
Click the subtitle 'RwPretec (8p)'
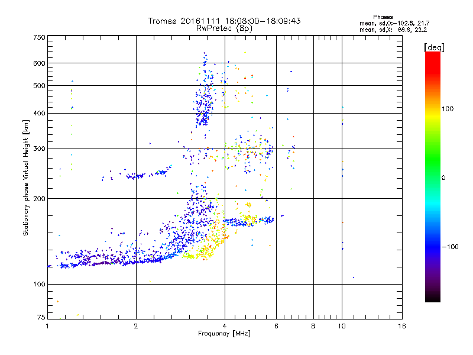(x=224, y=28)
